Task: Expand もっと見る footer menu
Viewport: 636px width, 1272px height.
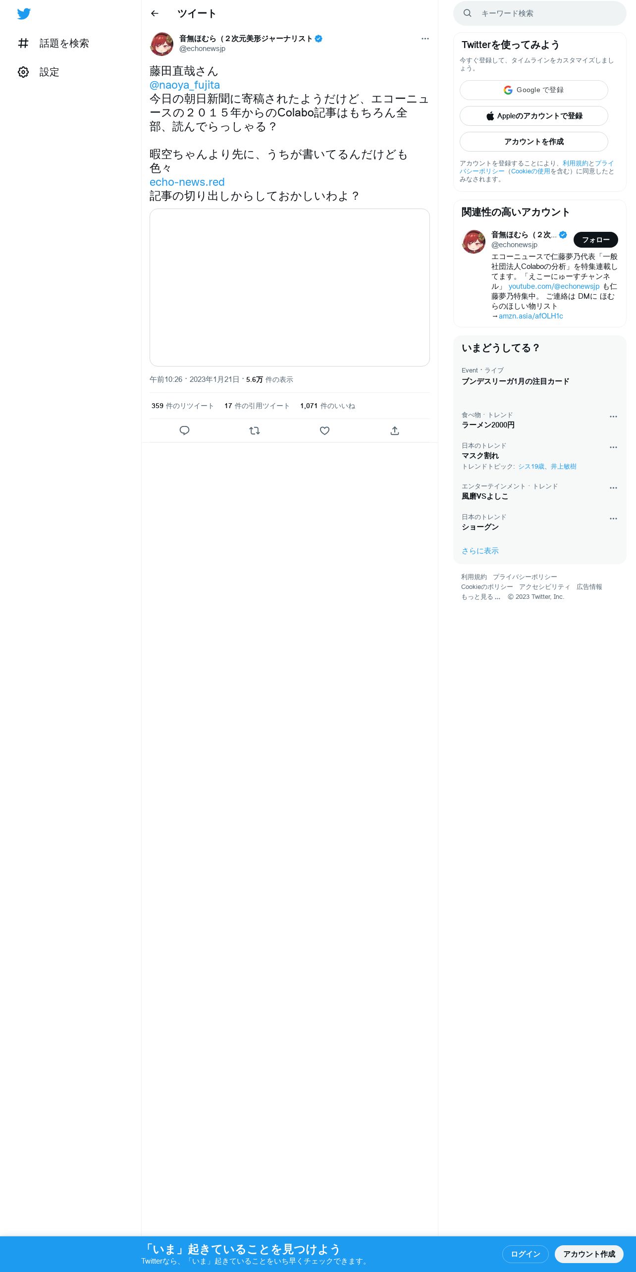Action: [x=480, y=597]
